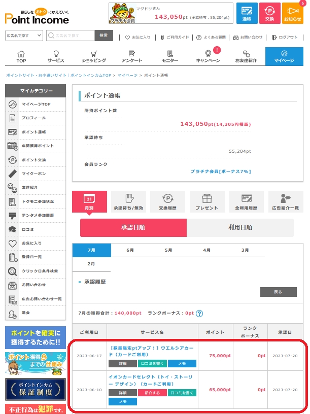
Task: Click メモ button for ウエルシアカード row
Action: [182, 364]
